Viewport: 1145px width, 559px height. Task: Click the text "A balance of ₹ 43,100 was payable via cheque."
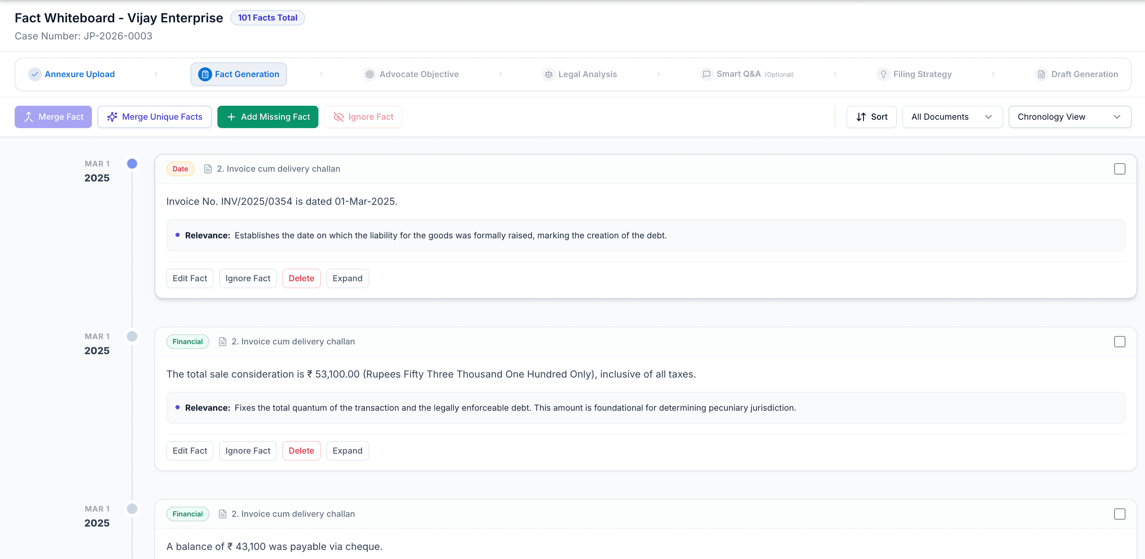coord(274,546)
